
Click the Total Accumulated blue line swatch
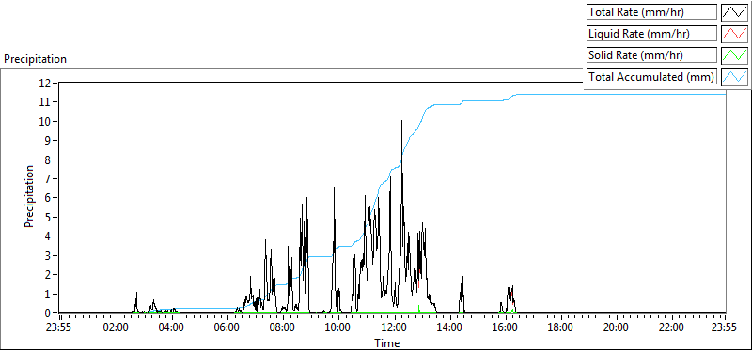coord(734,77)
